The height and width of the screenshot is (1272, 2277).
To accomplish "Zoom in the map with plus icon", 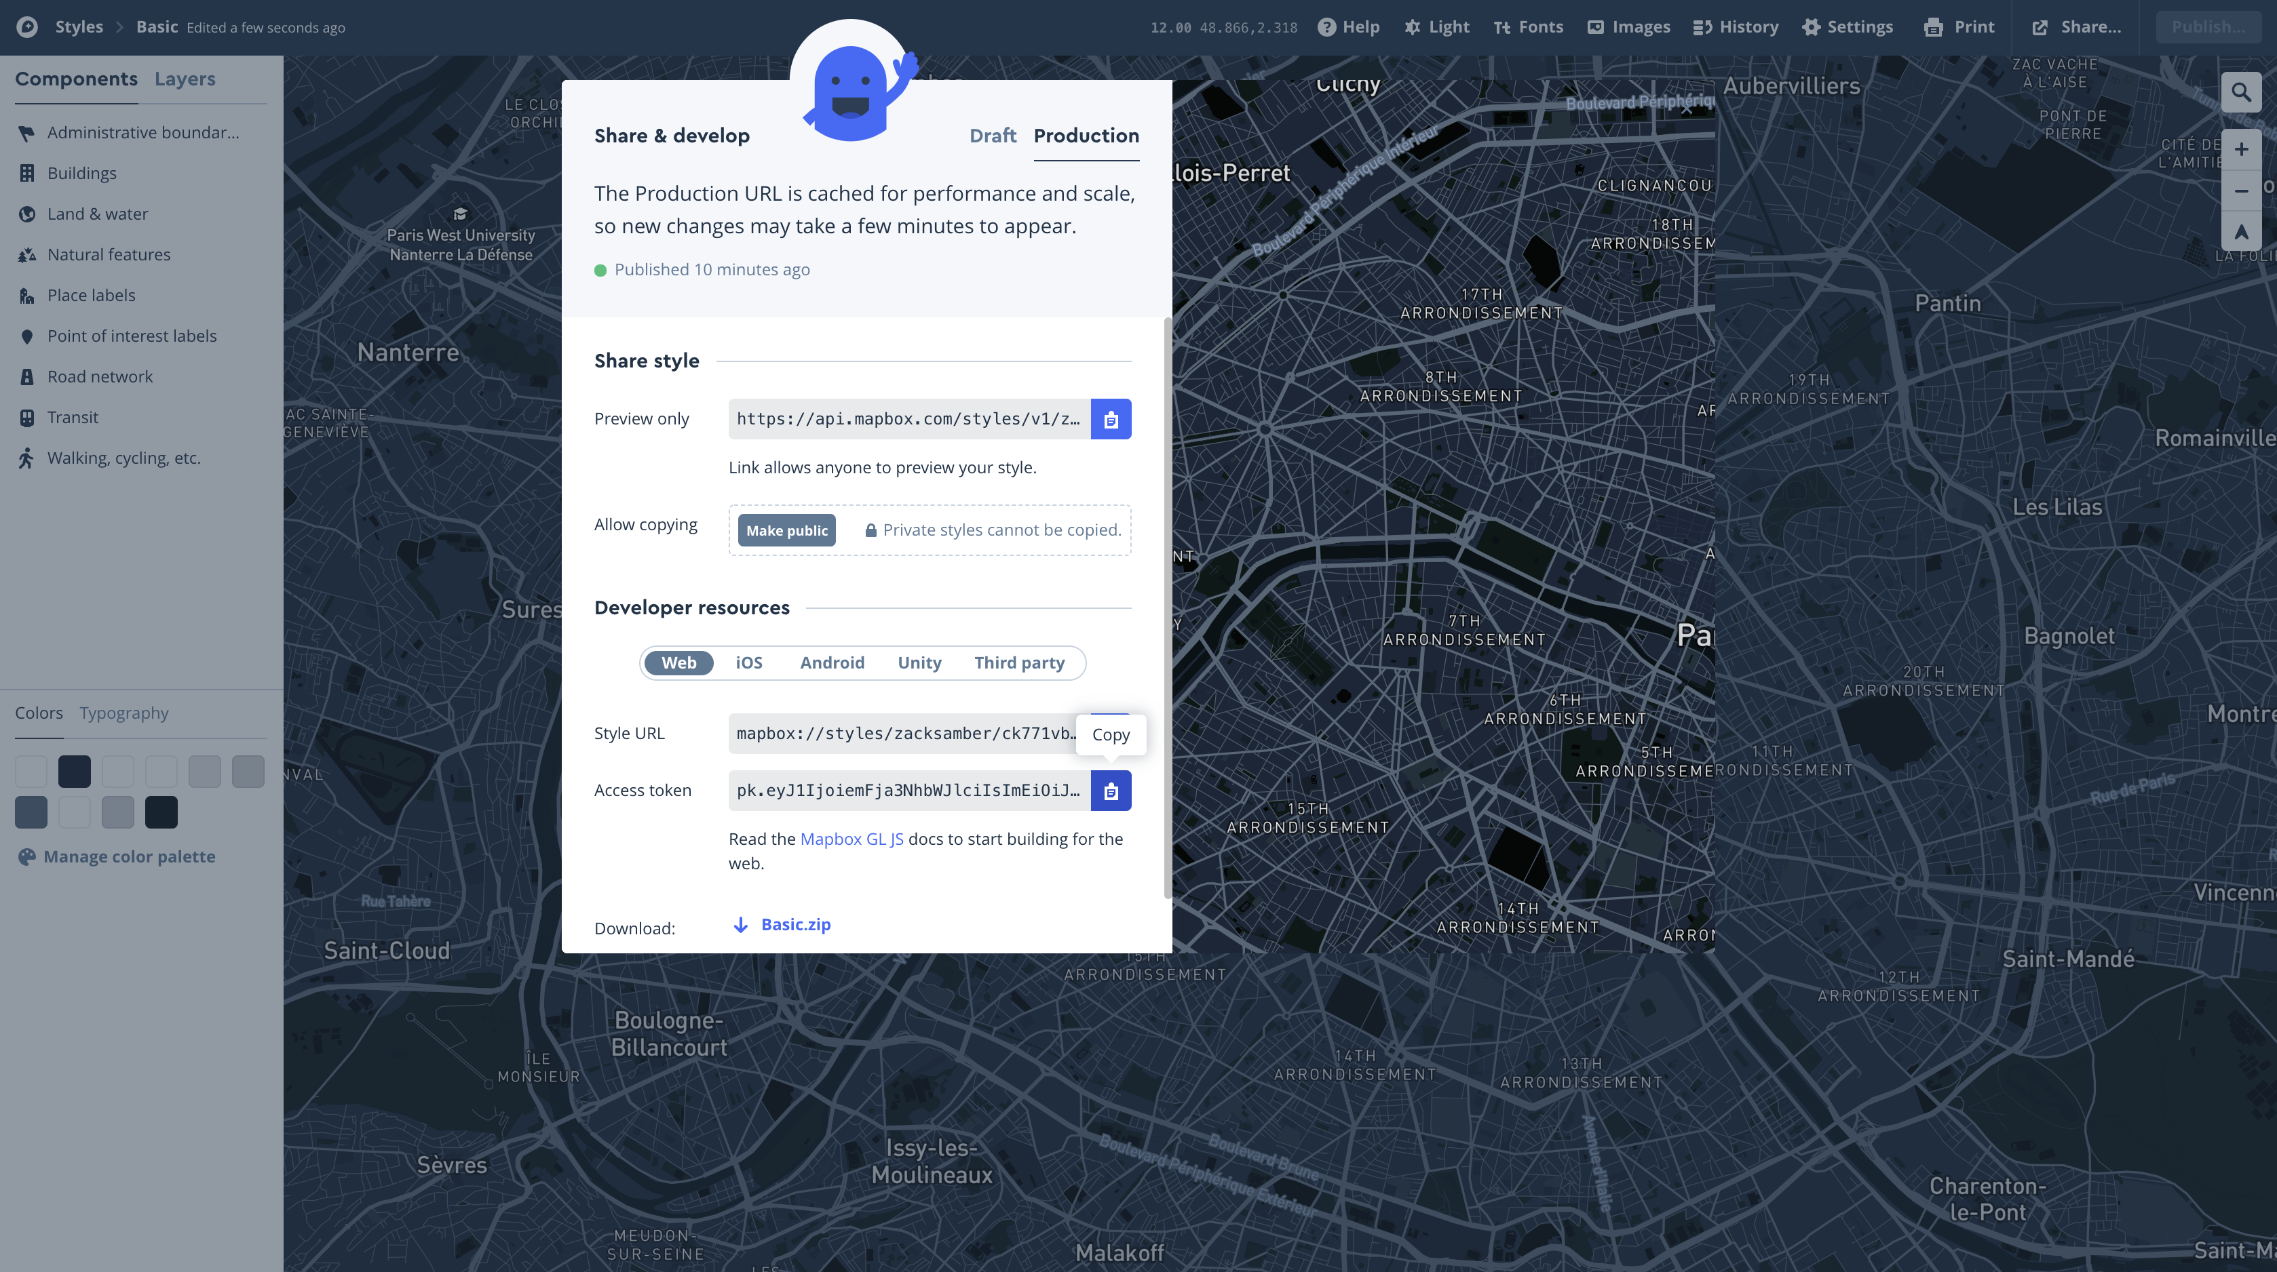I will (2241, 149).
